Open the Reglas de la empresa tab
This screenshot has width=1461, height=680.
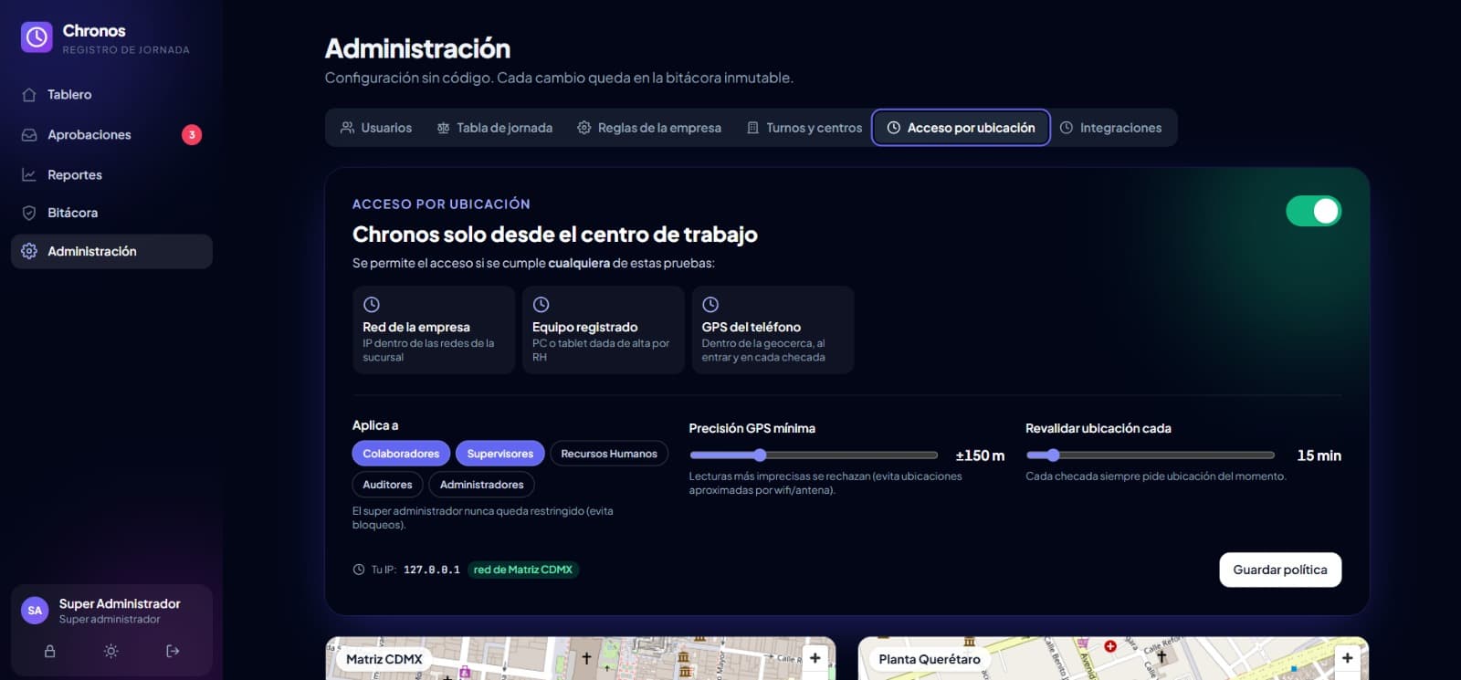[649, 128]
